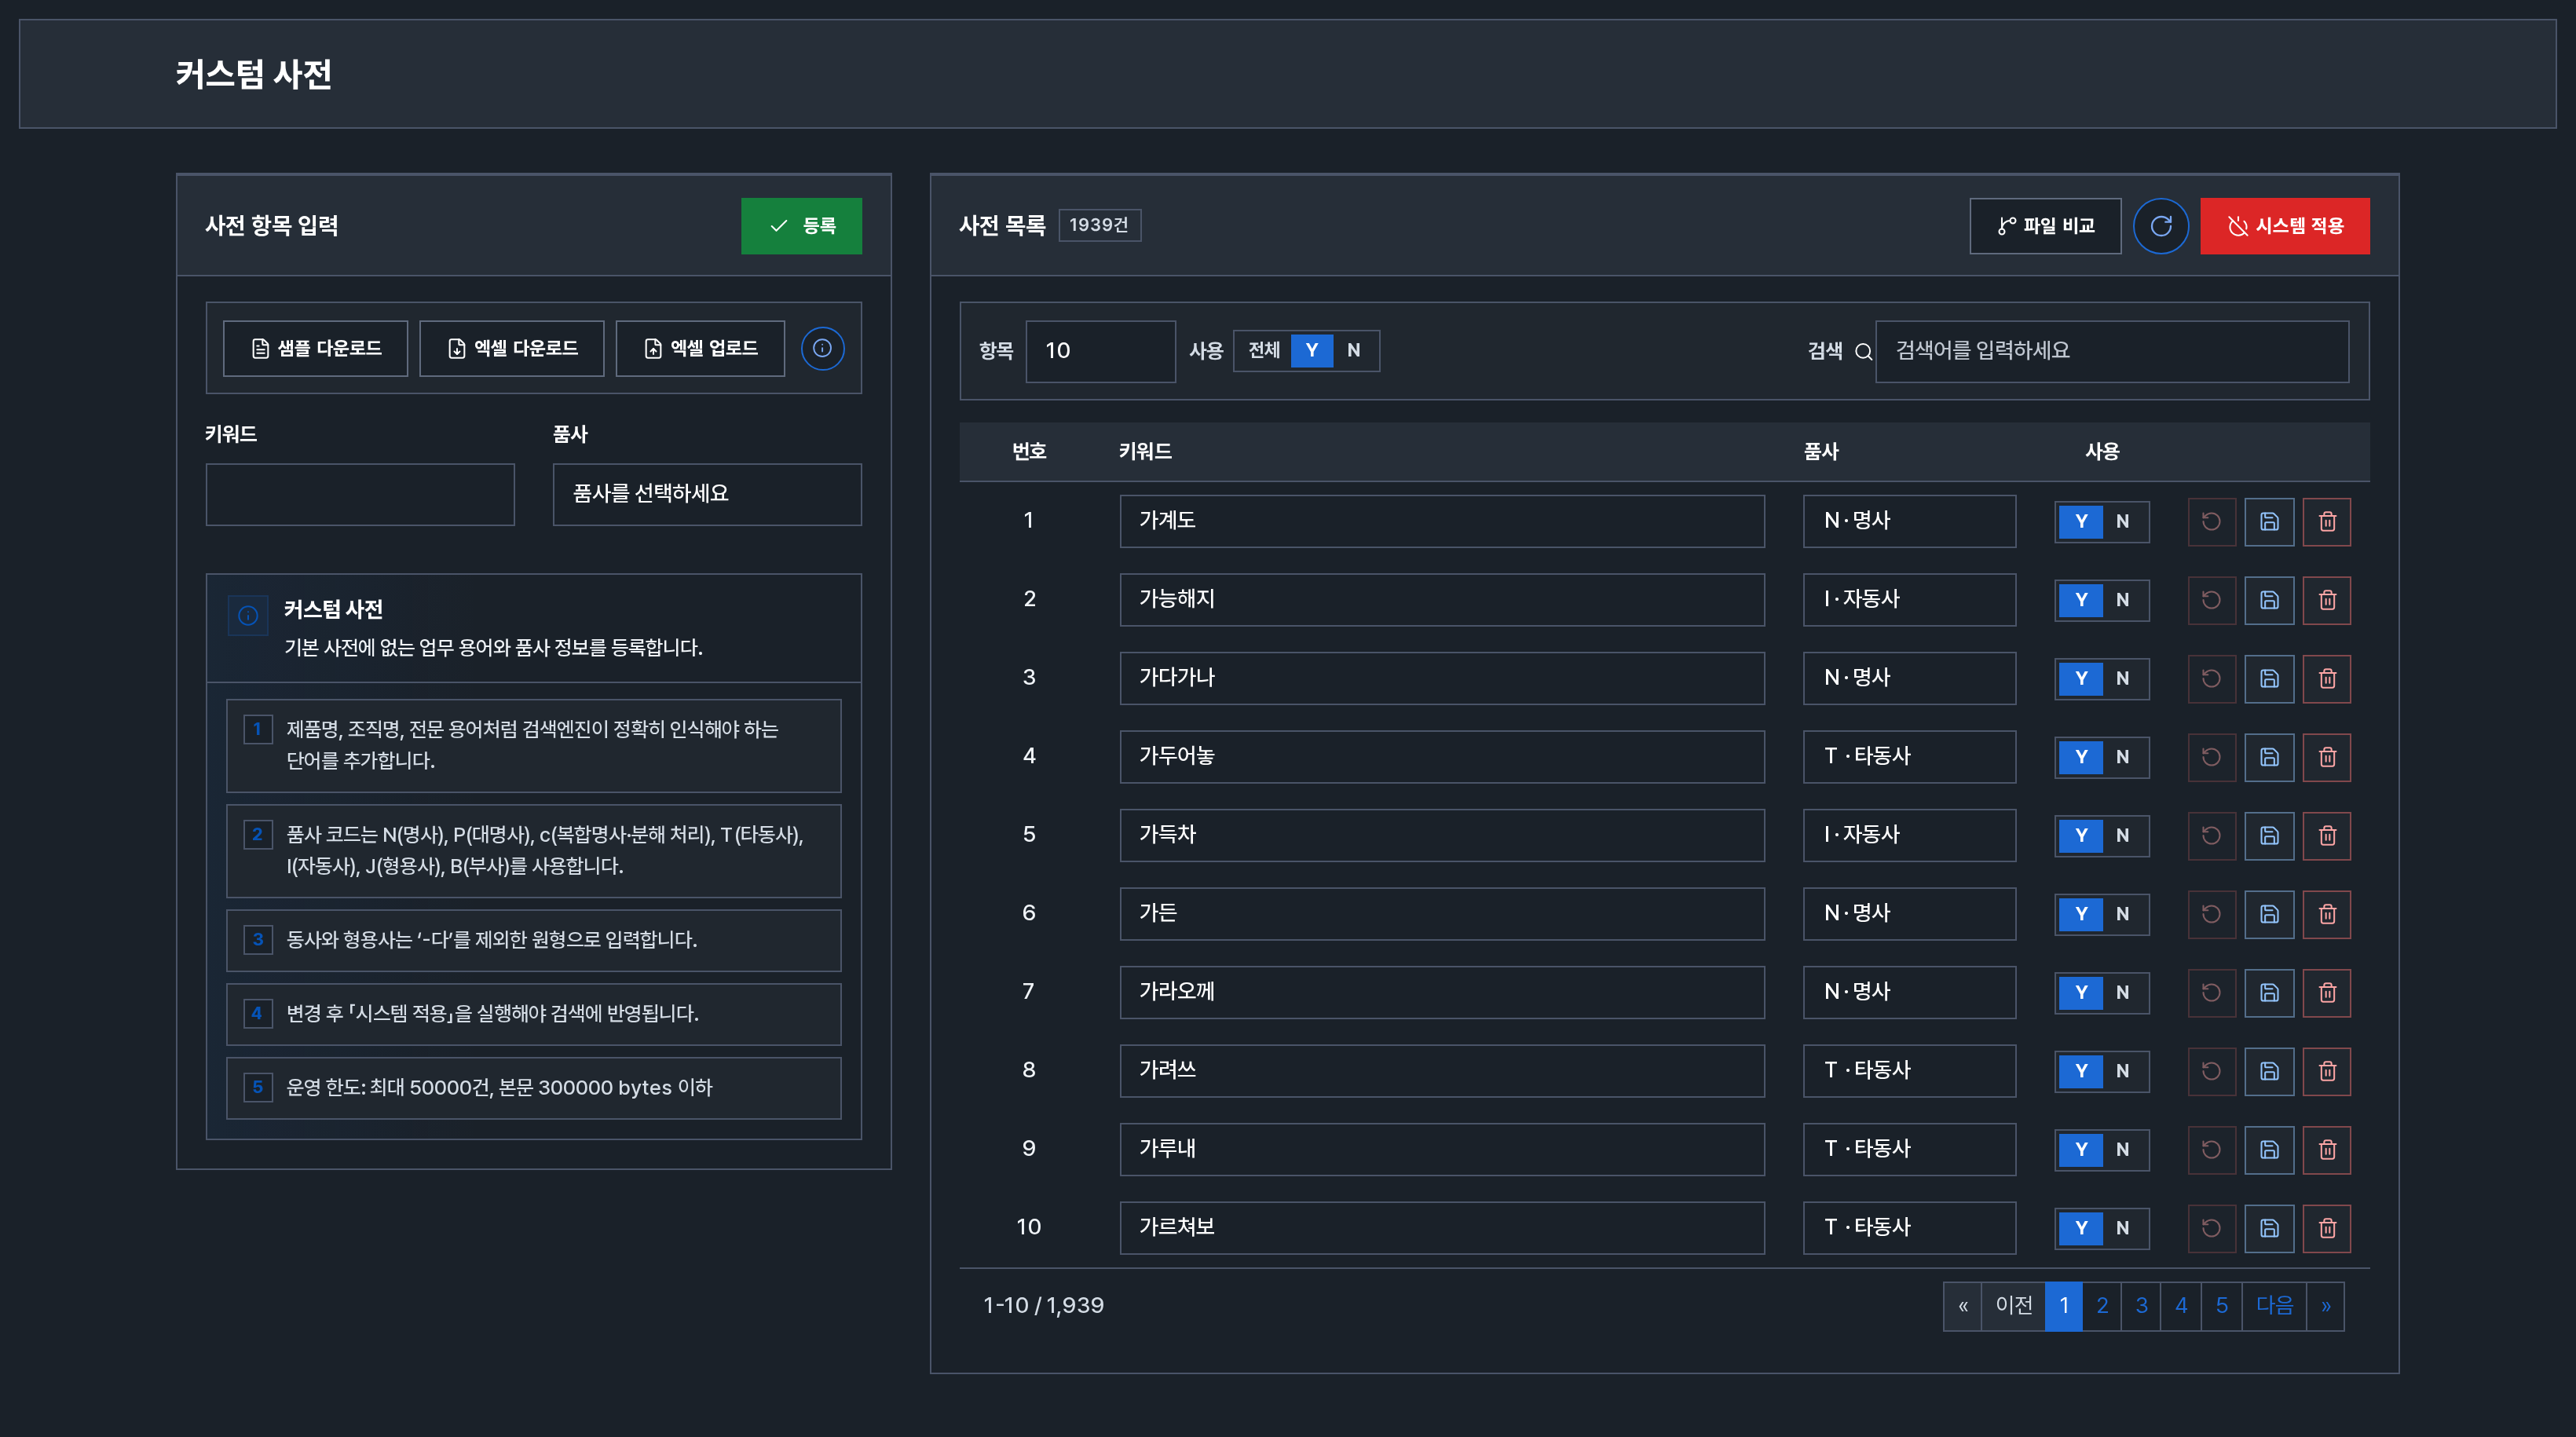Revert changes for the 가득차 row

click(x=2211, y=835)
